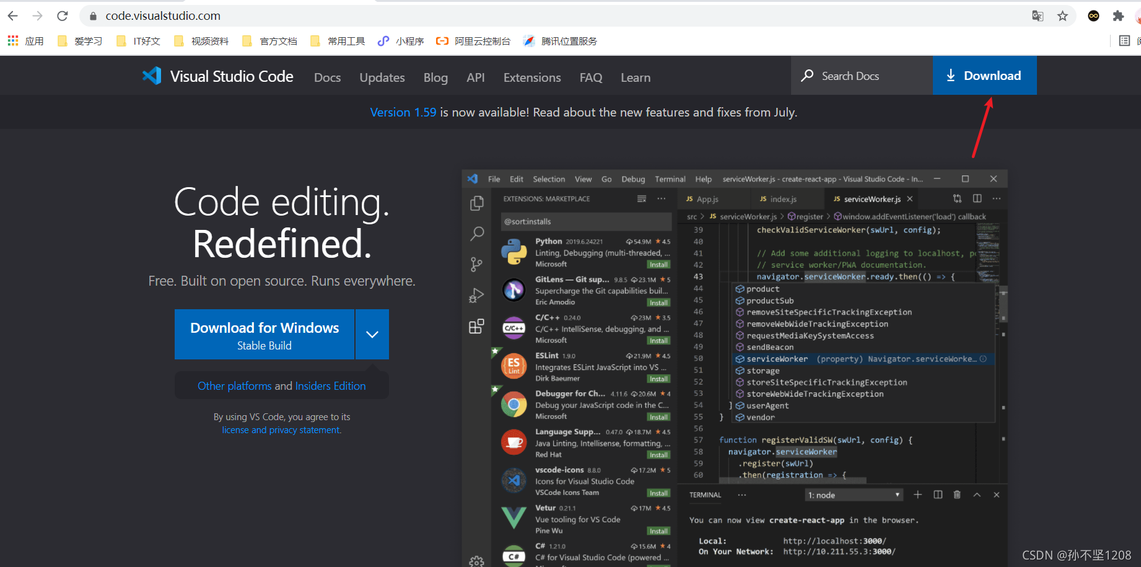Go to the Blog page

[x=435, y=77]
